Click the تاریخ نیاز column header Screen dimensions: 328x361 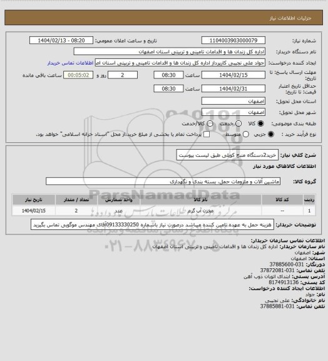click(34, 199)
